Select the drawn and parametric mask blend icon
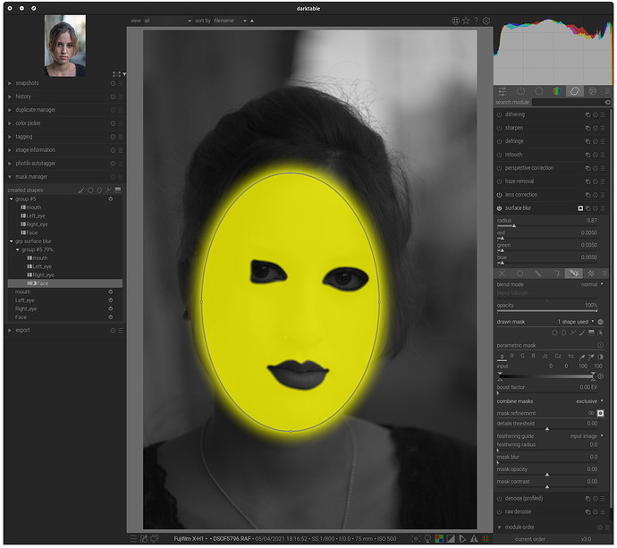This screenshot has width=617, height=548. (575, 273)
